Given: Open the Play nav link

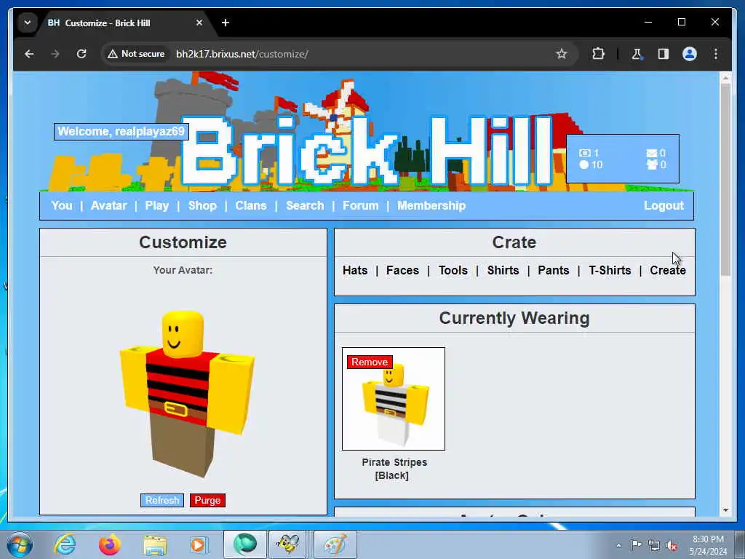Looking at the screenshot, I should tap(157, 205).
